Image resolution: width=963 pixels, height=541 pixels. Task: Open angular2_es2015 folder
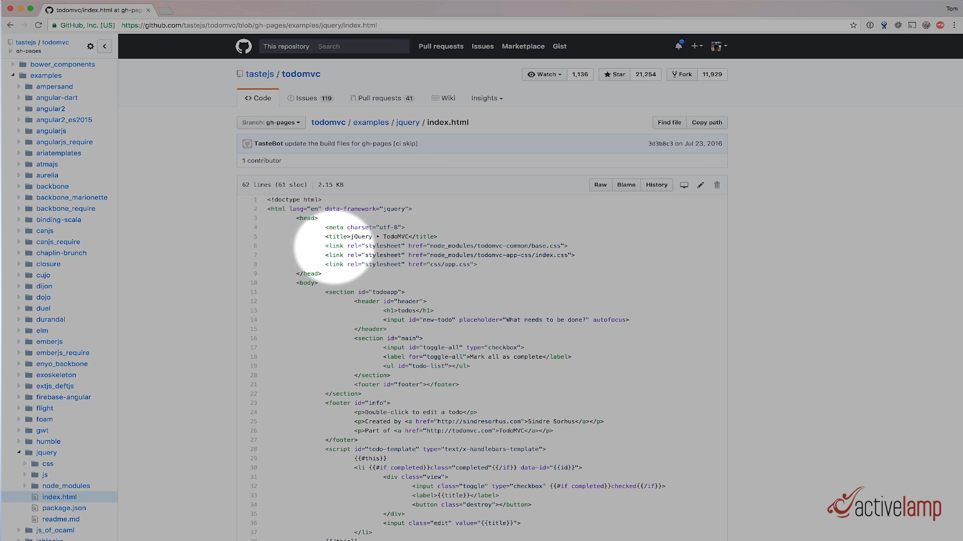pyautogui.click(x=64, y=120)
